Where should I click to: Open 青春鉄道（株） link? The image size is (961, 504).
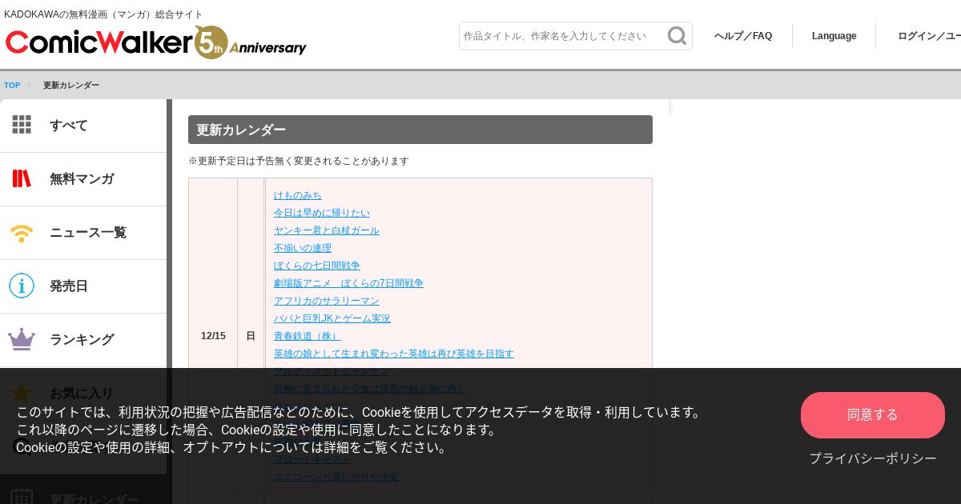pos(308,336)
